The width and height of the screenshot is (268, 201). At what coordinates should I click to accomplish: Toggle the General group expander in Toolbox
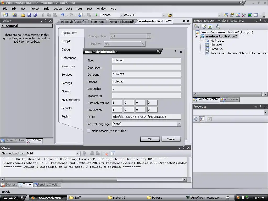click(3, 26)
